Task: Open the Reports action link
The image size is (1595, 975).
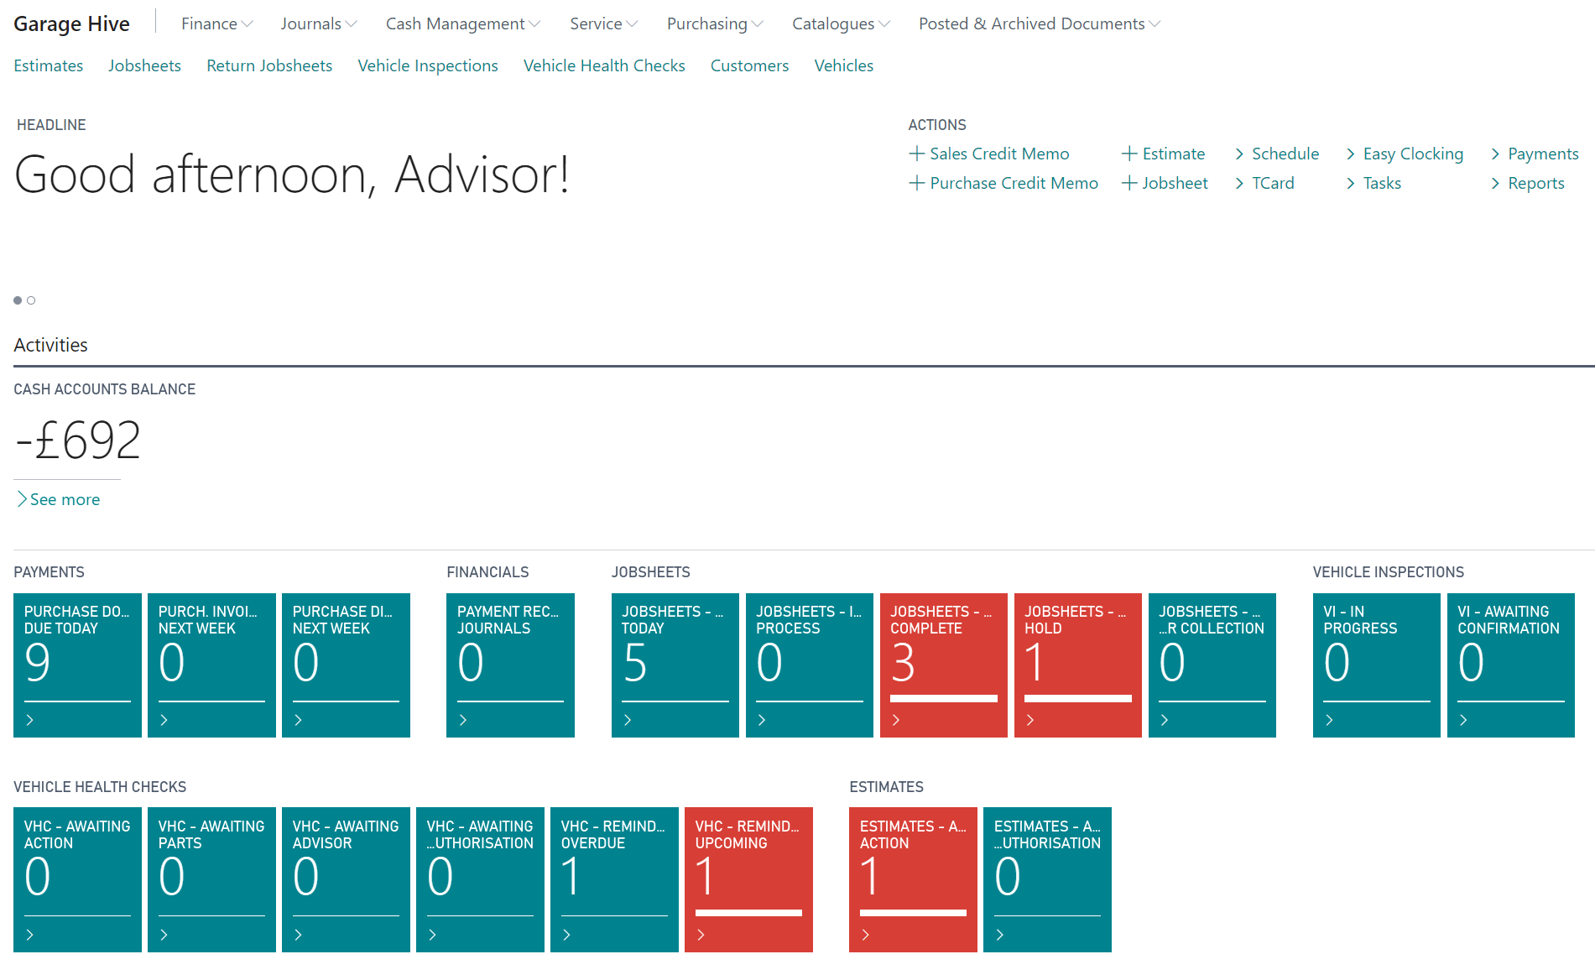Action: (1535, 183)
